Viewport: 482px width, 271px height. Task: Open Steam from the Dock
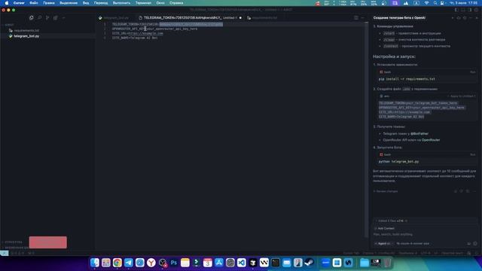pos(310,263)
